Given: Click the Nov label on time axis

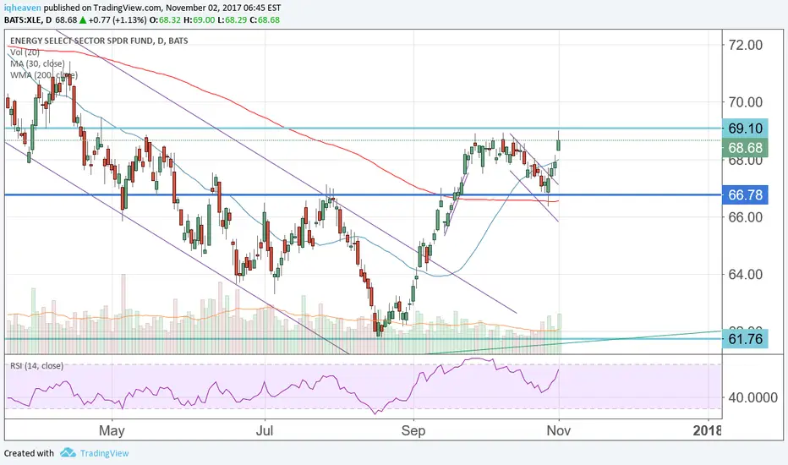Looking at the screenshot, I should 558,431.
